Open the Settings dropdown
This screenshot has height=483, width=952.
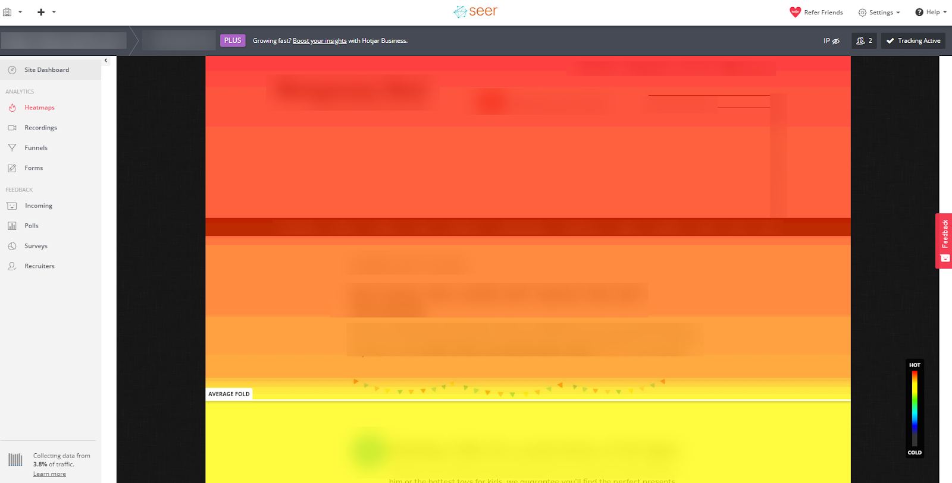[879, 12]
